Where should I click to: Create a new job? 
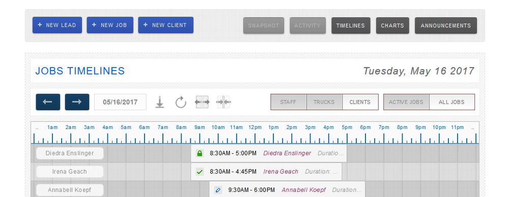[110, 25]
